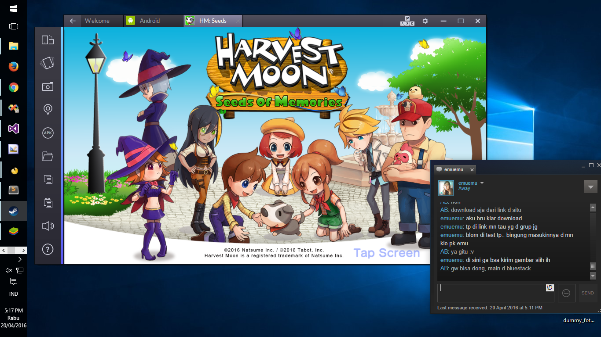Open the WASD keyboard mapping icon
The image size is (601, 337).
click(x=407, y=21)
